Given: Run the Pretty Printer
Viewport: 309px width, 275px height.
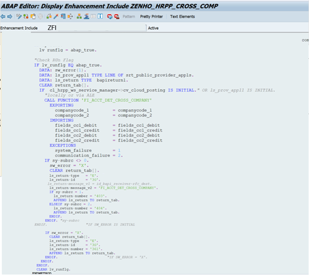Looking at the screenshot, I should [151, 17].
